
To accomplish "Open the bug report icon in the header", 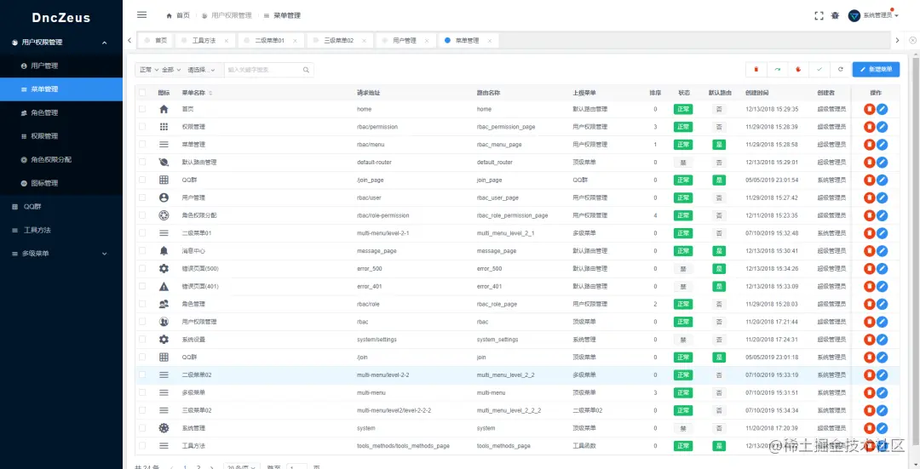I will (x=835, y=16).
